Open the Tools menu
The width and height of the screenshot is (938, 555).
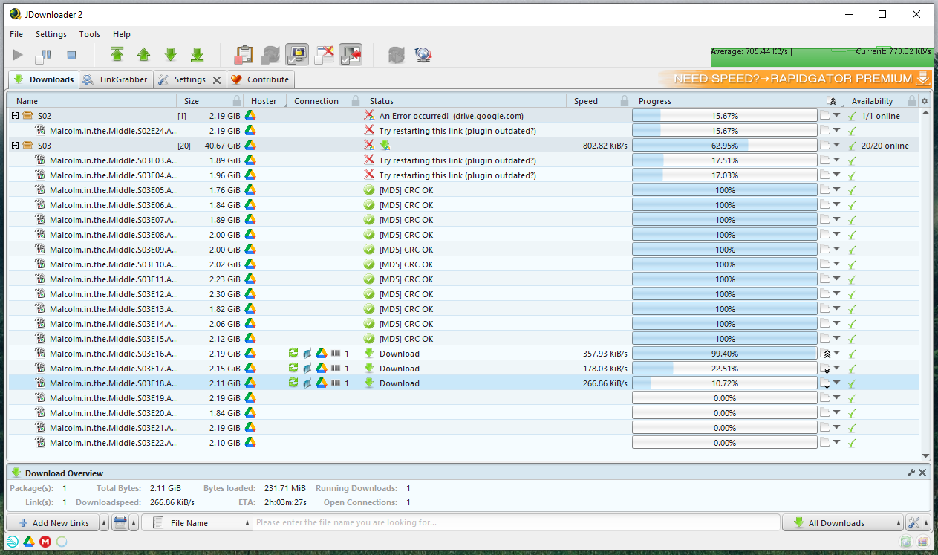click(90, 34)
